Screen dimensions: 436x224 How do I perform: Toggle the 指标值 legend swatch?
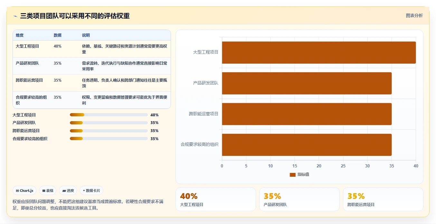click(x=292, y=175)
